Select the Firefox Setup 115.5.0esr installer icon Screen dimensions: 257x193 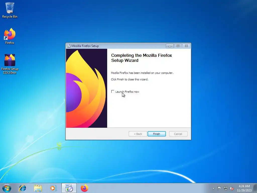[10, 64]
